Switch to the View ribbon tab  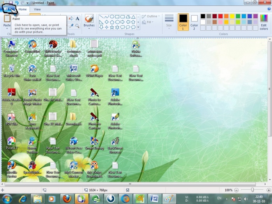click(x=37, y=9)
